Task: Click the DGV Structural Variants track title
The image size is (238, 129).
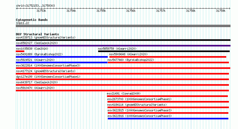Action: (37, 34)
